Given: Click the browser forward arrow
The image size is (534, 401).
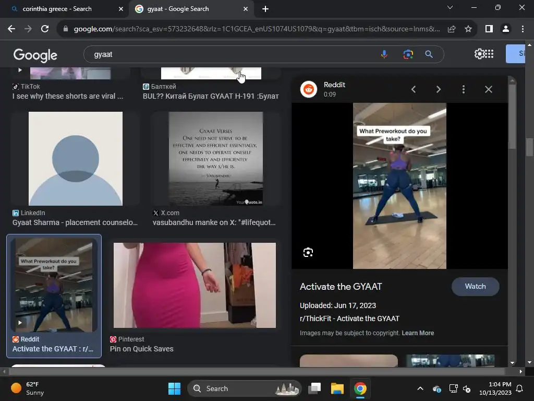Looking at the screenshot, I should 28,29.
